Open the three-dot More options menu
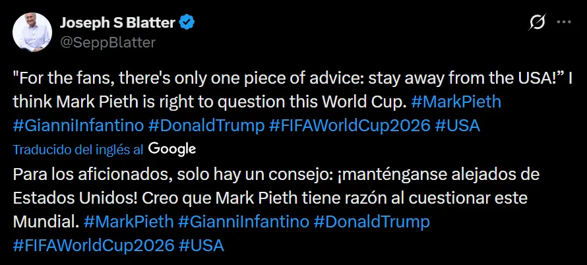This screenshot has height=265, width=587. pyautogui.click(x=563, y=22)
